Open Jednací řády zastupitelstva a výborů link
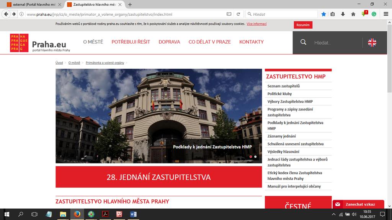 tap(298, 162)
